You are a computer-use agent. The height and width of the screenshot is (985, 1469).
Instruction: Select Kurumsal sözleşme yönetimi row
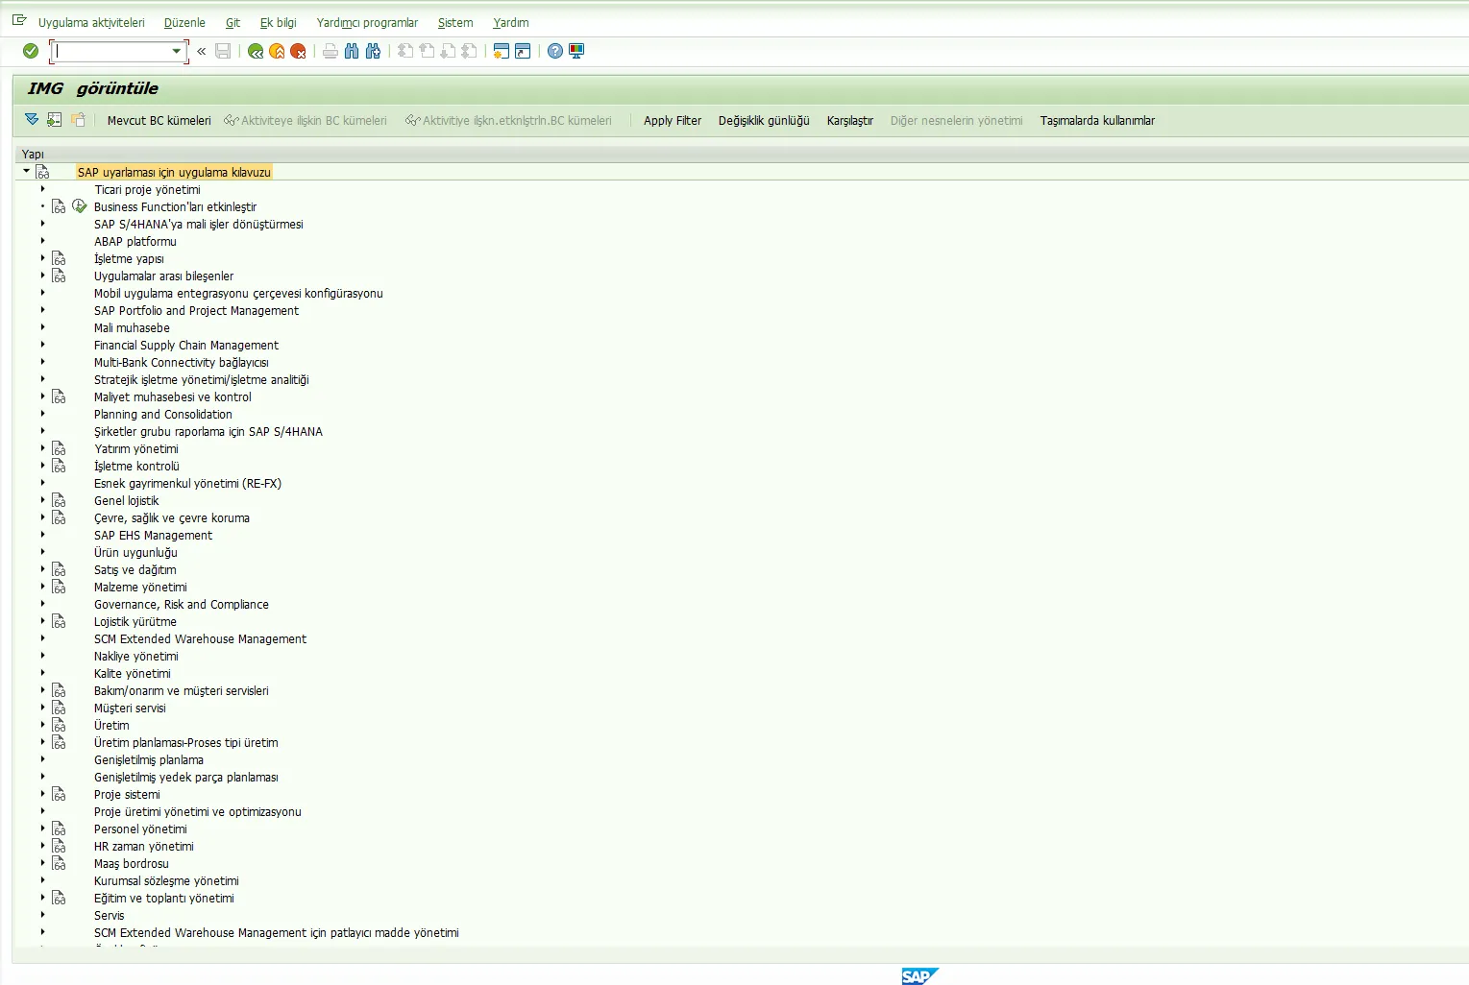click(166, 880)
